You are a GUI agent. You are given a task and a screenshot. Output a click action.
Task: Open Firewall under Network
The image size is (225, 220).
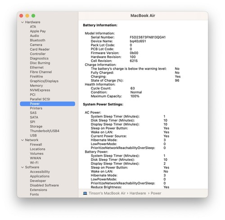[36, 145]
